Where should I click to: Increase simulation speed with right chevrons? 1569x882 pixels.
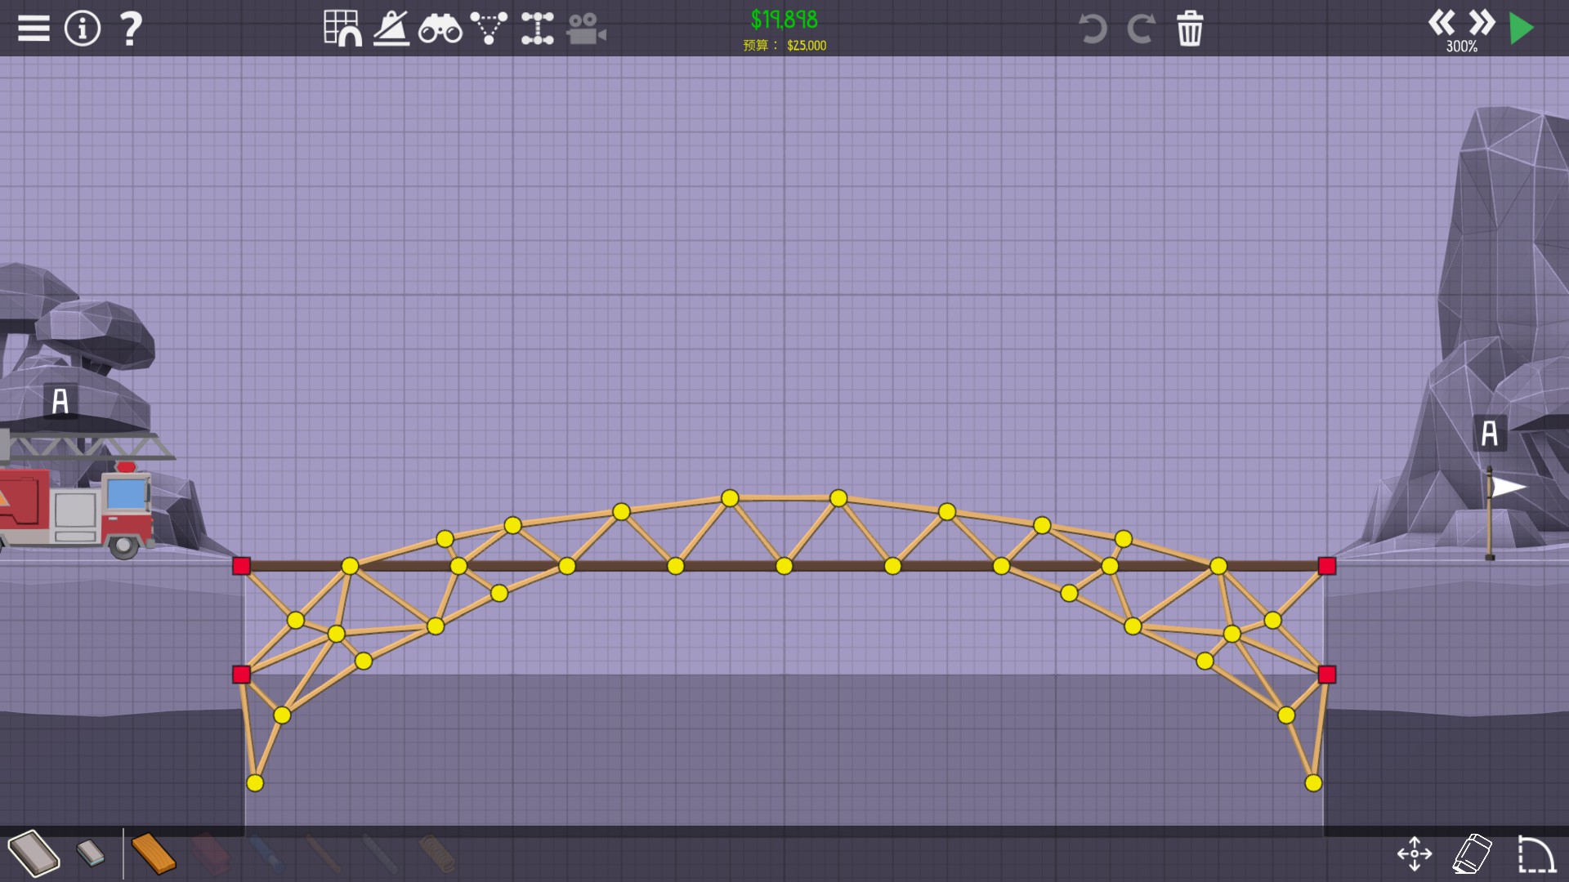(1481, 22)
